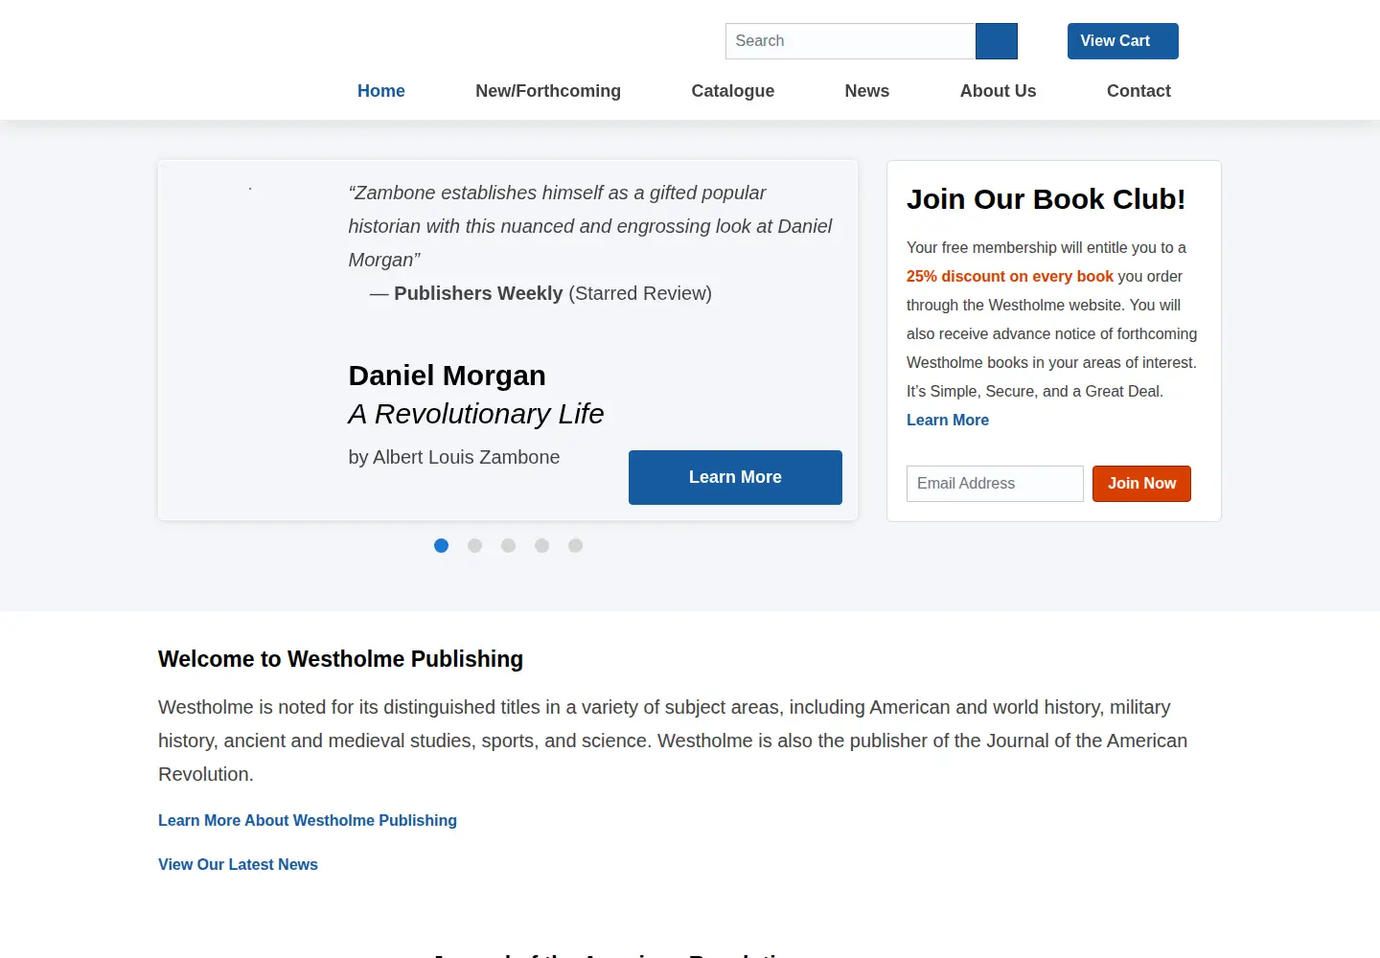Image resolution: width=1380 pixels, height=958 pixels.
Task: Open the Contact menu item
Action: point(1138,91)
